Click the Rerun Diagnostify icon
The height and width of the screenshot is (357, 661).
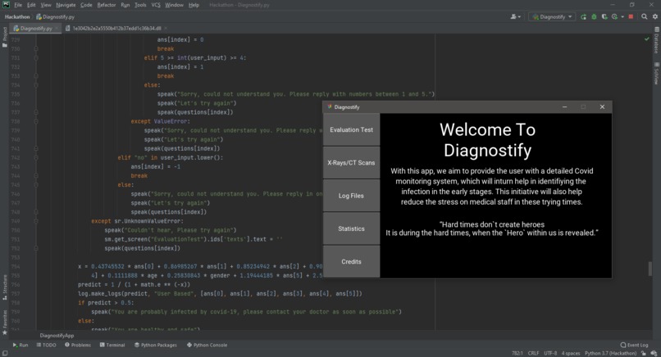583,17
